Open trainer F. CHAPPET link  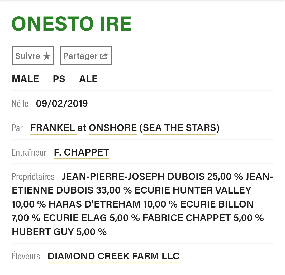pyautogui.click(x=82, y=152)
